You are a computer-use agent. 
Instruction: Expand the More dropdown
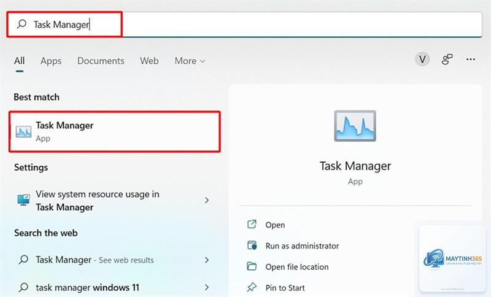[190, 61]
